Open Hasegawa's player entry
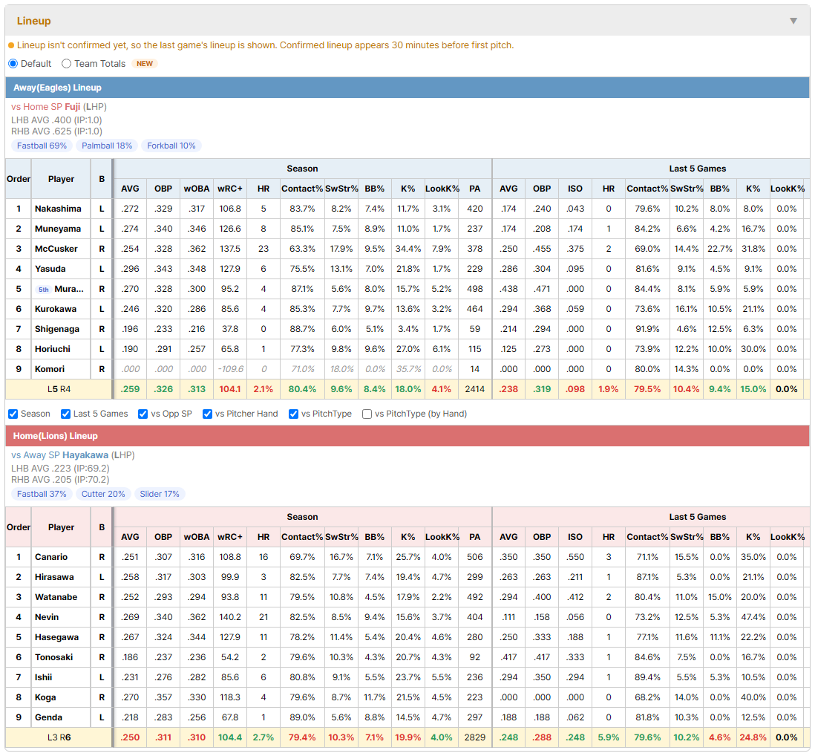The width and height of the screenshot is (815, 756). coord(56,637)
